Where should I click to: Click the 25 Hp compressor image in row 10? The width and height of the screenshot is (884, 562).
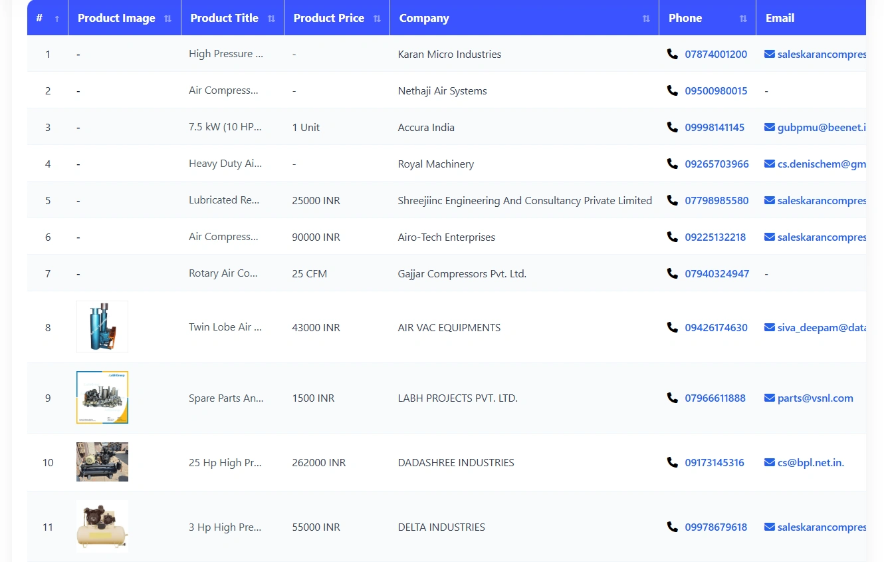(102, 462)
